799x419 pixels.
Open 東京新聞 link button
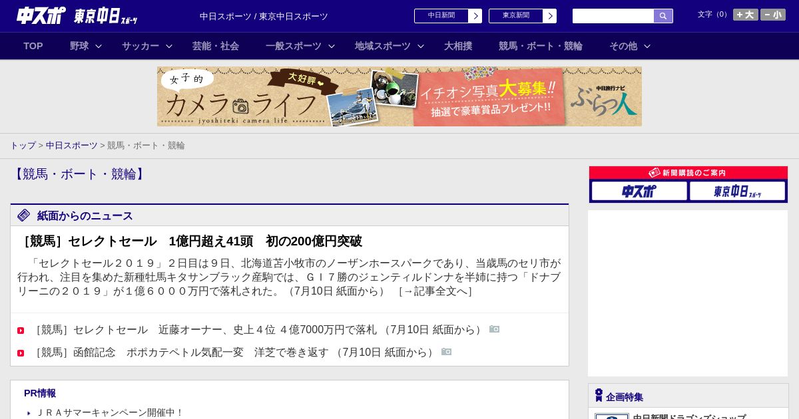click(523, 16)
